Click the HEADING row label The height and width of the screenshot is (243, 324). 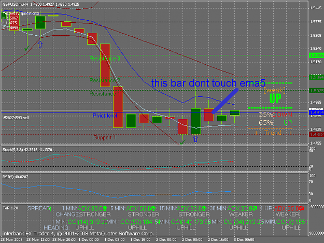coord(57,228)
